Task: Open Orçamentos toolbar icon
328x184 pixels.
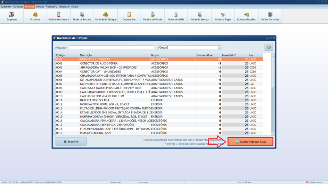Action: (x=129, y=16)
